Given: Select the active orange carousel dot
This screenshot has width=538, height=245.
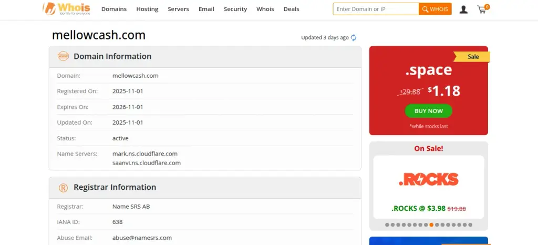Looking at the screenshot, I should click(x=431, y=224).
